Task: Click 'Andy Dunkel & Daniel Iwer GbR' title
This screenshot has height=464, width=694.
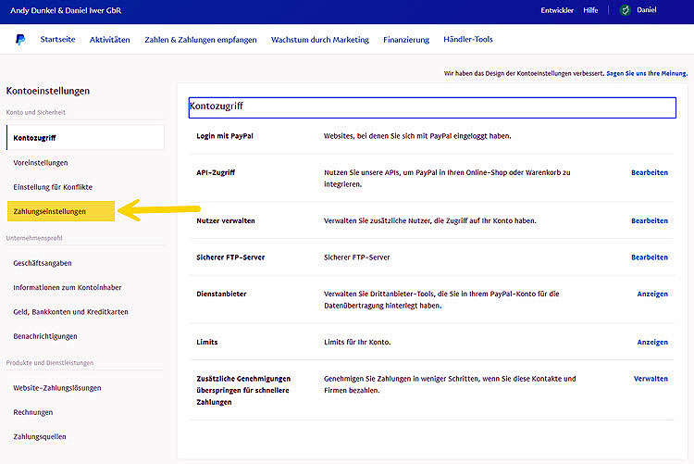Action: click(66, 10)
